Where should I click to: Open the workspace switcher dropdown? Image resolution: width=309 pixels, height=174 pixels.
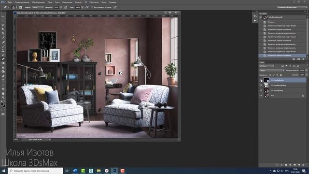[x=292, y=7]
